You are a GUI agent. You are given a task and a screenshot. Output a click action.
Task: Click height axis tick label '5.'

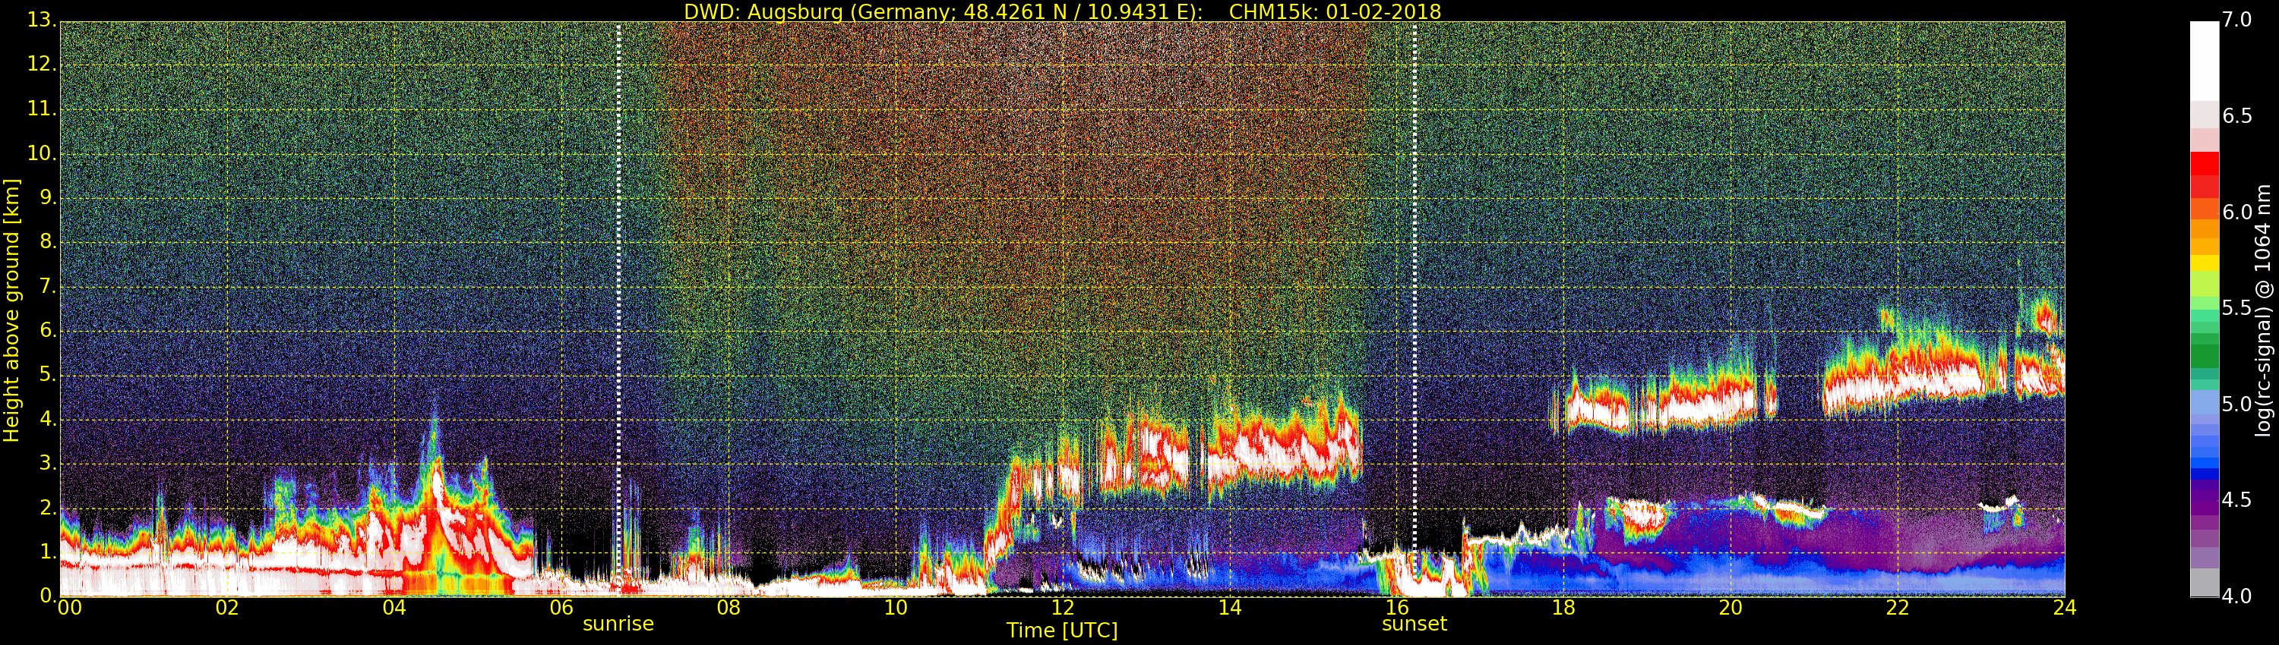48,375
